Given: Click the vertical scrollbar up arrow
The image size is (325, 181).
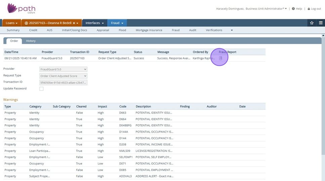Looking at the screenshot, I should pyautogui.click(x=323, y=36).
